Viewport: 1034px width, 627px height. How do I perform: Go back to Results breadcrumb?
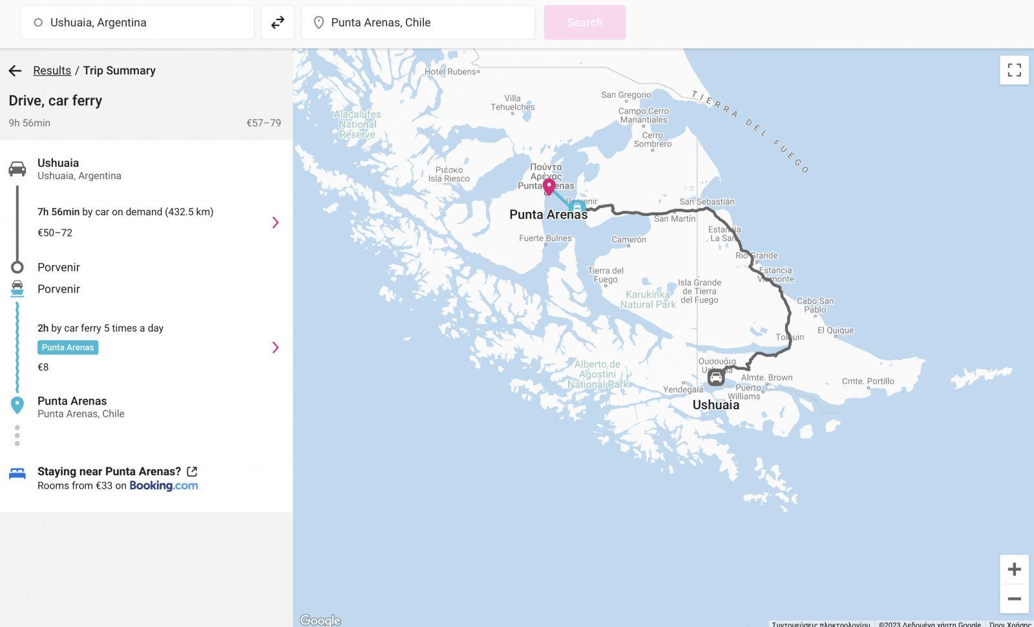pyautogui.click(x=52, y=70)
